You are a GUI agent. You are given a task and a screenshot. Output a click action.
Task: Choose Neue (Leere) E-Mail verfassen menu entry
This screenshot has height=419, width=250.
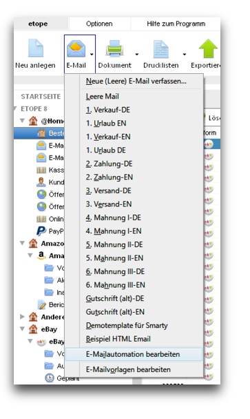click(136, 81)
